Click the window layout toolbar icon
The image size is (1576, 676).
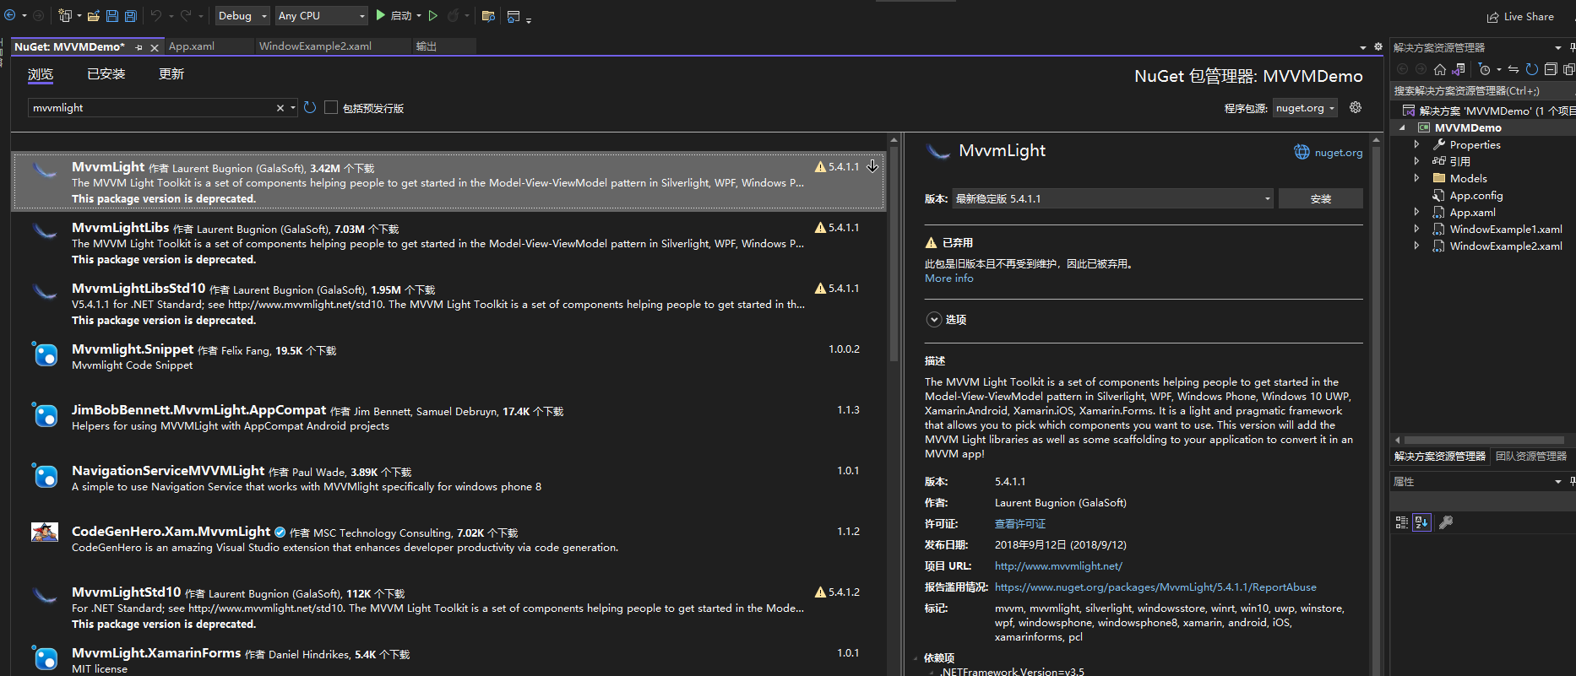point(514,15)
